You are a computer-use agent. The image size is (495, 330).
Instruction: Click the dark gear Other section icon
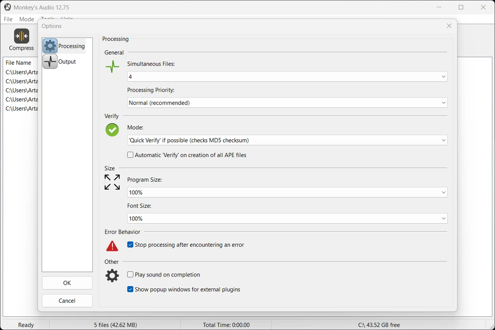coord(112,276)
